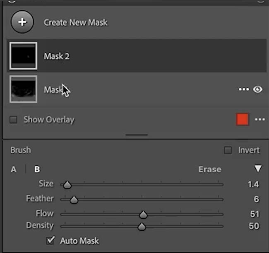Image resolution: width=269 pixels, height=253 pixels.
Task: Toggle the eye visibility icon for Mask 1
Action: click(257, 89)
